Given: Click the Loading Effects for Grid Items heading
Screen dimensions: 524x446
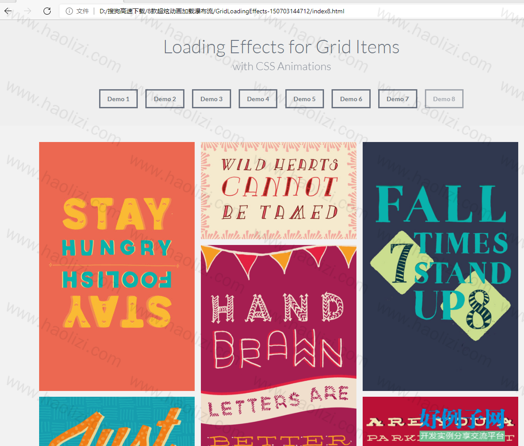Looking at the screenshot, I should point(281,47).
